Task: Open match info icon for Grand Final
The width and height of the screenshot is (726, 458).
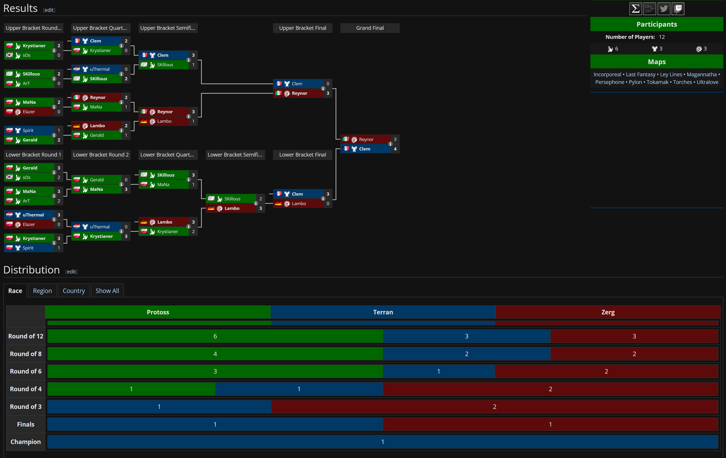Action: click(x=390, y=144)
